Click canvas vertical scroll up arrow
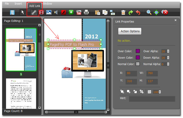The width and height of the screenshot is (183, 118). 108,21
